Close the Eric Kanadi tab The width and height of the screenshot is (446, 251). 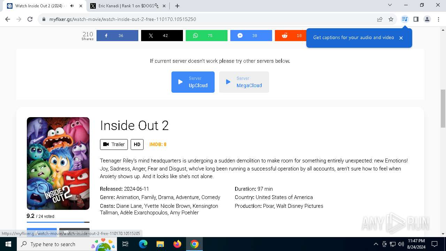pos(164,6)
